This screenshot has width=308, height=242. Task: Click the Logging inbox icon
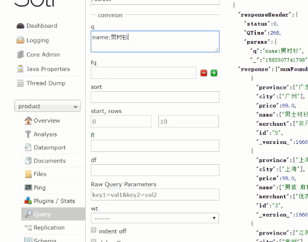(x=20, y=40)
